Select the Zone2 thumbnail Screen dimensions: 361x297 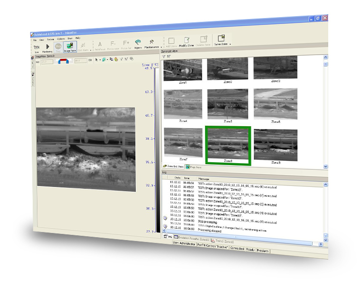(x=228, y=69)
